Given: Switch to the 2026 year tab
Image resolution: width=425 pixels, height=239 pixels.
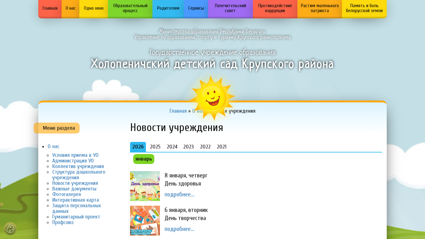Looking at the screenshot, I should (x=138, y=147).
